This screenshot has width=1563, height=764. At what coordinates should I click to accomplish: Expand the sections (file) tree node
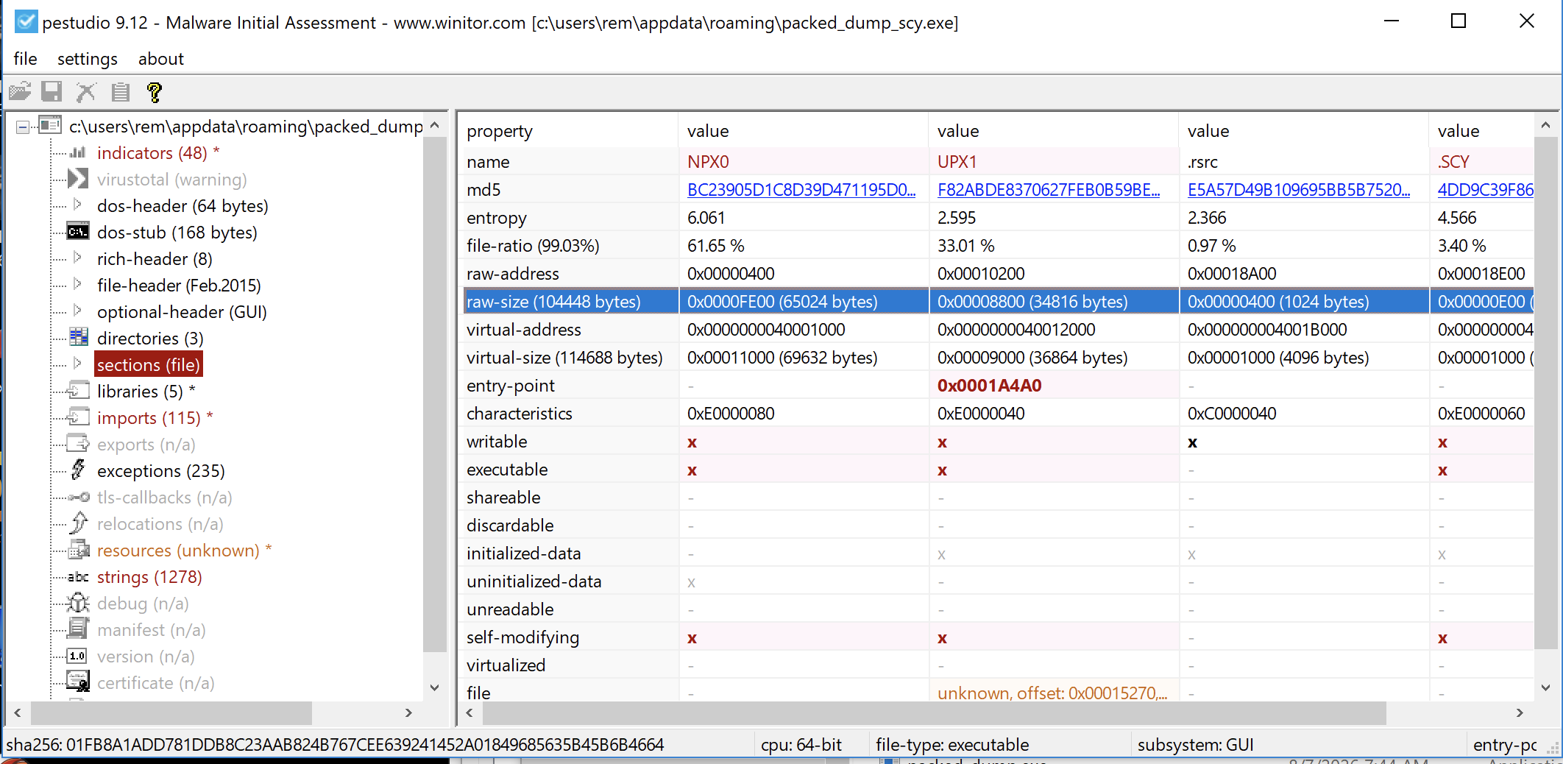tap(77, 364)
